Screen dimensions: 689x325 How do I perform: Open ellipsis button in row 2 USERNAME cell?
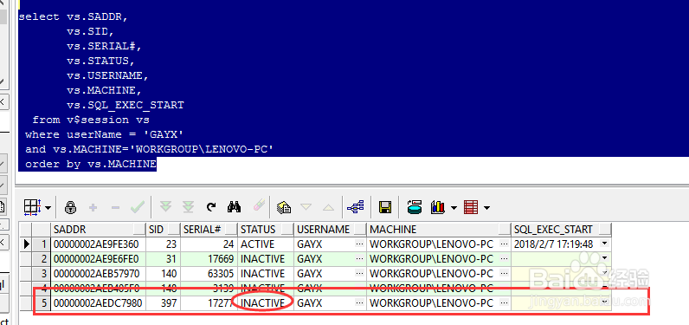click(x=360, y=258)
